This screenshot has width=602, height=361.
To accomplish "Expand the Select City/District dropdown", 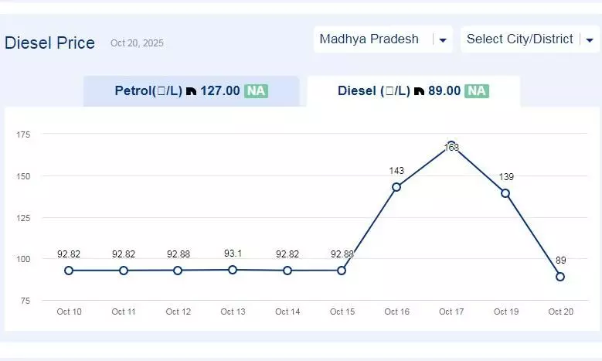I will (519, 39).
